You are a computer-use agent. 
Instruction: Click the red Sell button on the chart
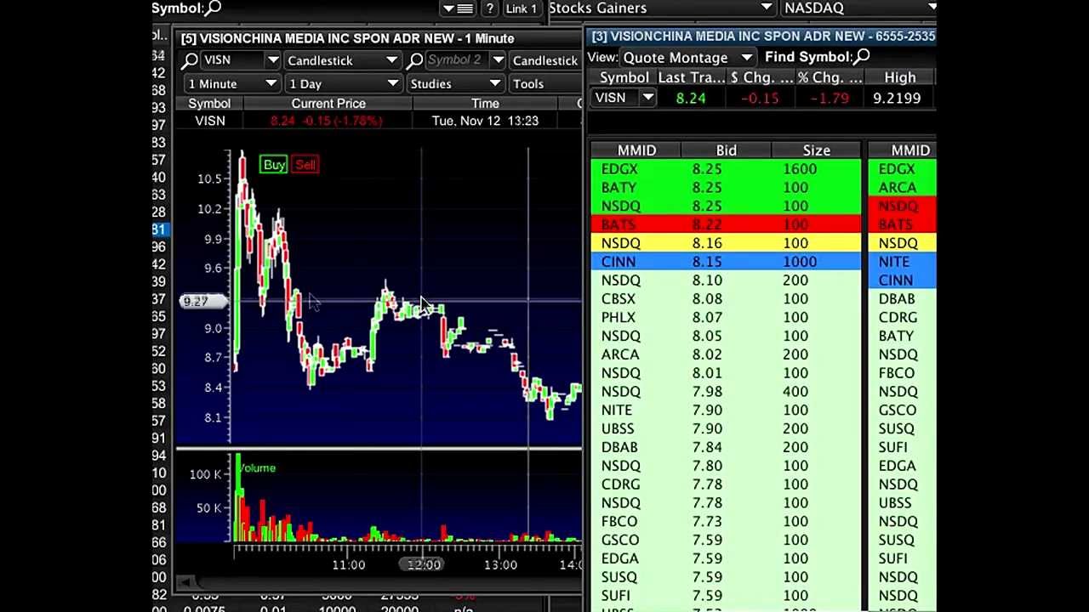tap(305, 165)
